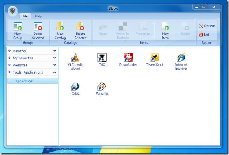Open the Options button
Viewport: 229px width, 155px height.
(207, 26)
